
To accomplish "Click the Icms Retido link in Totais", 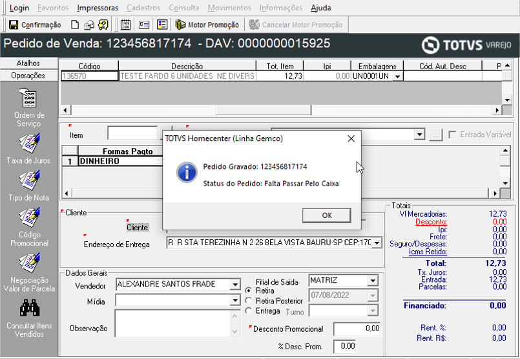I will coord(428,252).
